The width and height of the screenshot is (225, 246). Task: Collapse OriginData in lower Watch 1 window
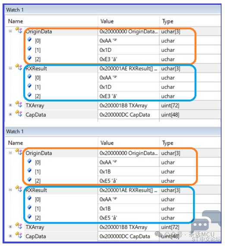click(x=10, y=153)
